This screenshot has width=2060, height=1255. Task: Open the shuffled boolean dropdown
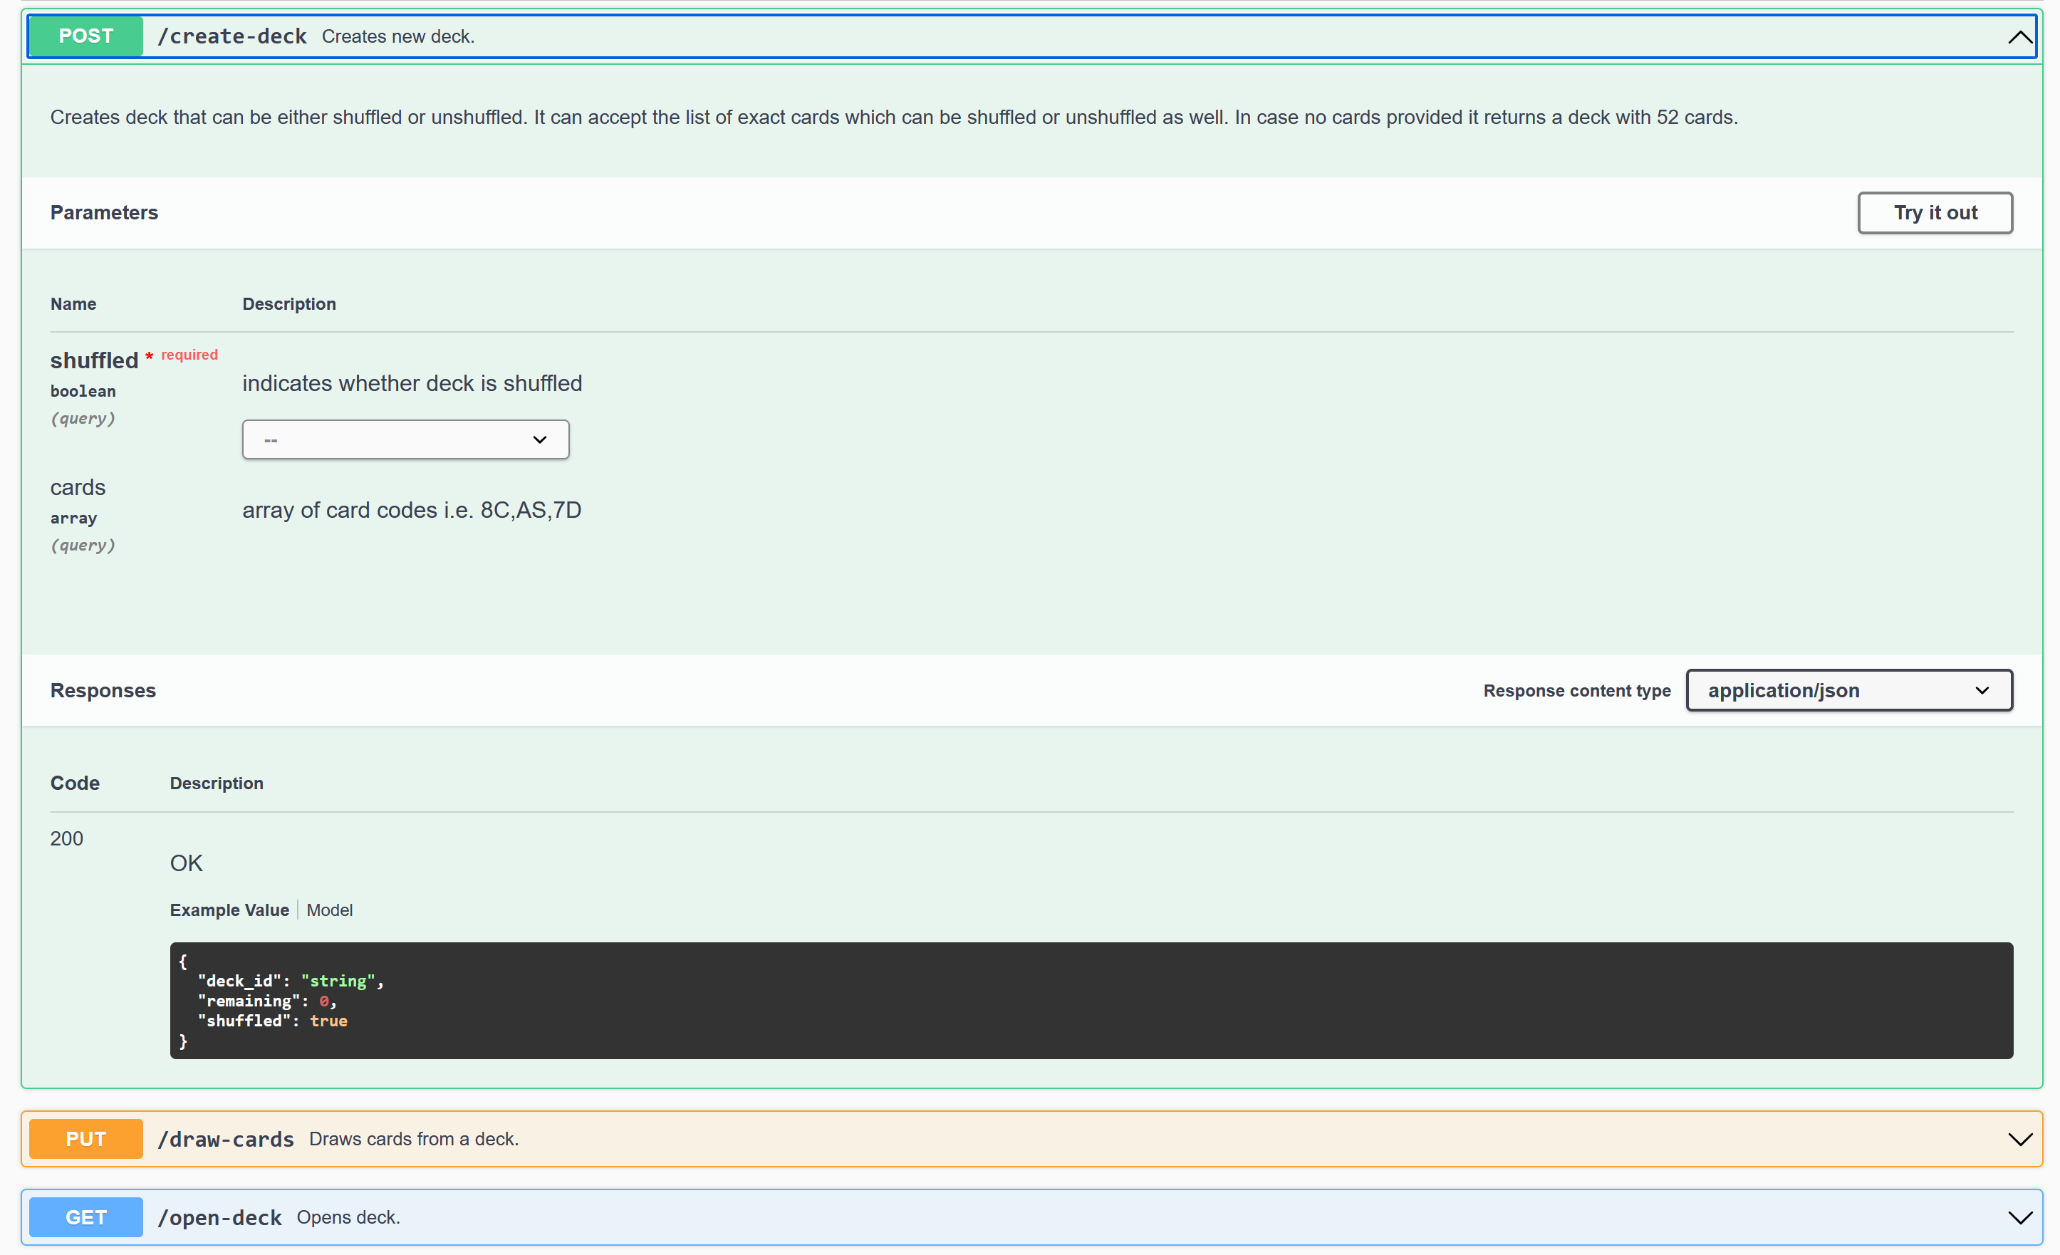[x=405, y=439]
